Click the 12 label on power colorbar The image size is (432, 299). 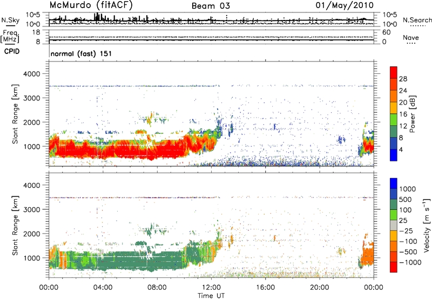click(x=403, y=126)
